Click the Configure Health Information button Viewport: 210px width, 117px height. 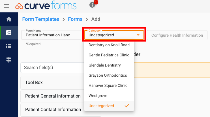tap(177, 35)
